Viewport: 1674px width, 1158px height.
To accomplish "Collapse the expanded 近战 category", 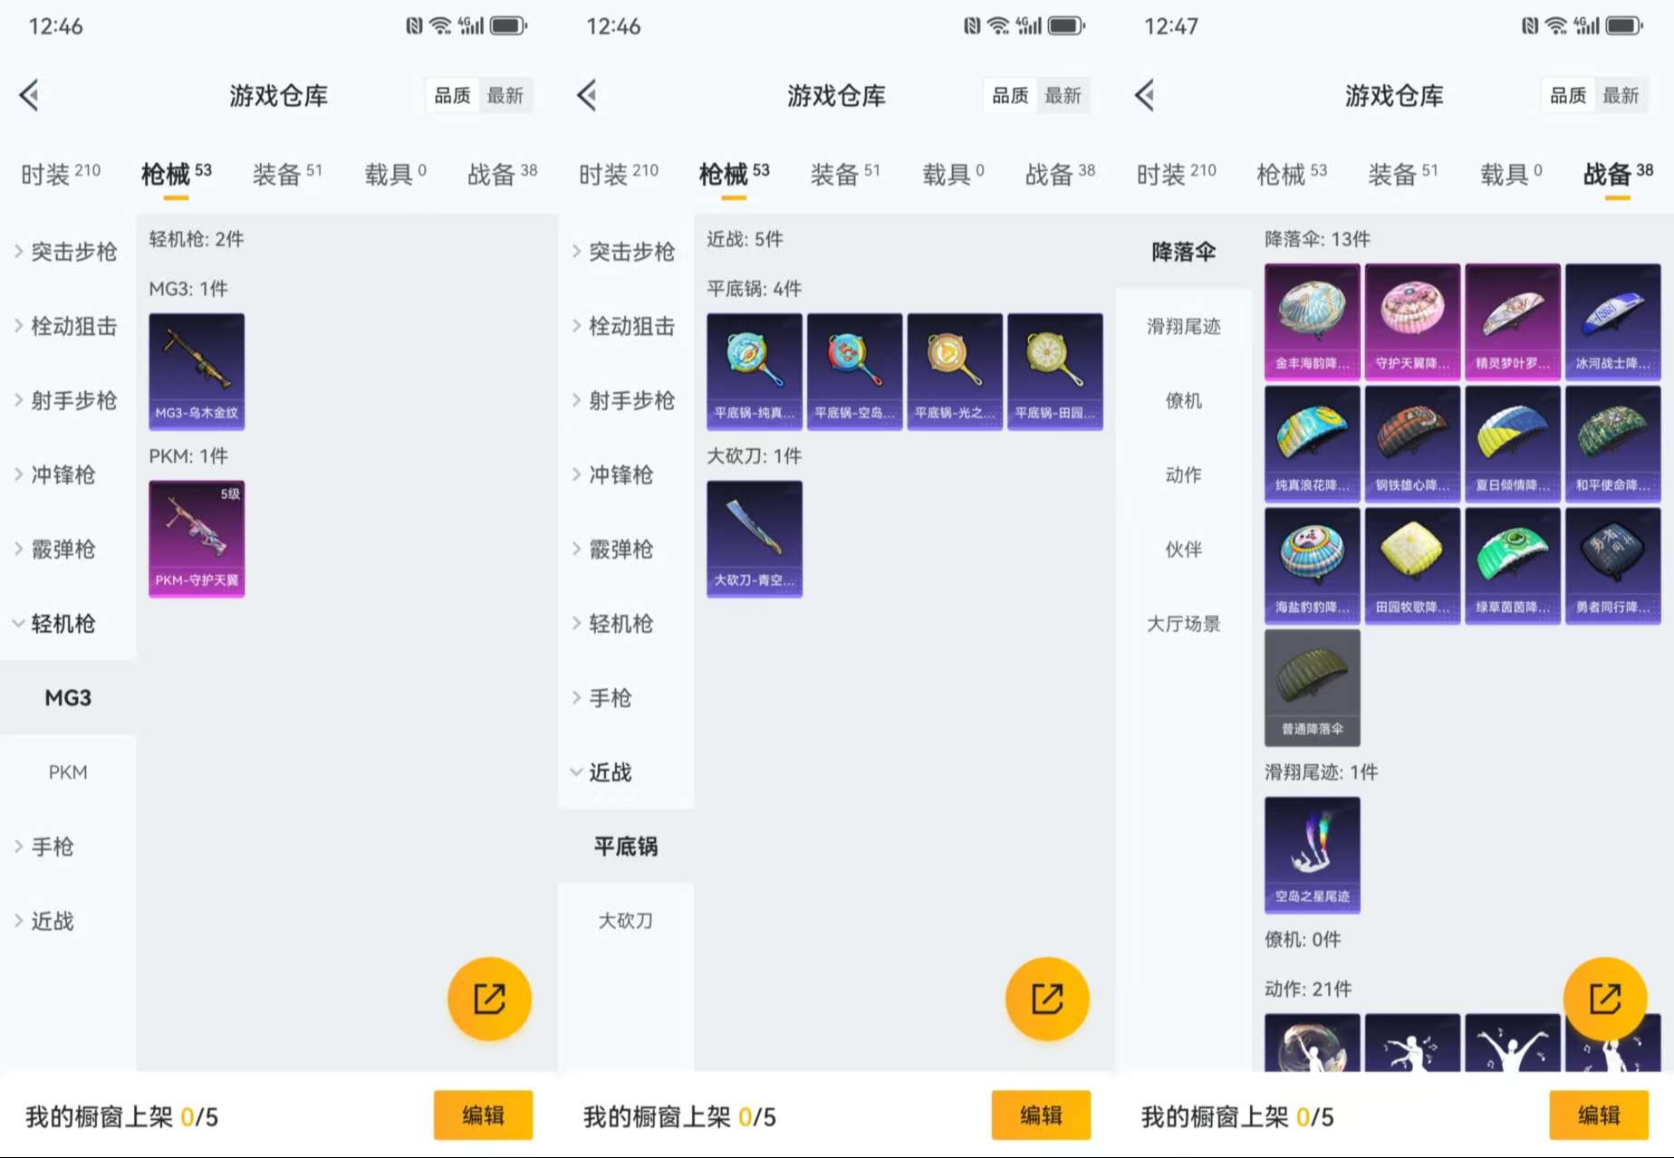I will coord(610,771).
